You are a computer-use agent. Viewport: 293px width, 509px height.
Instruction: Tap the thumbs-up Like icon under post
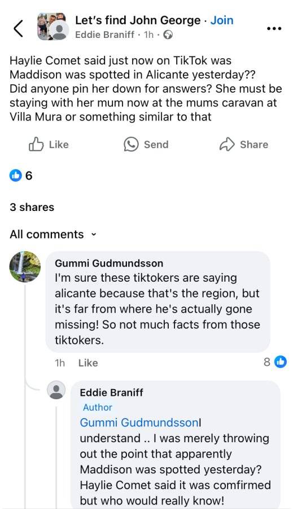pyautogui.click(x=36, y=144)
